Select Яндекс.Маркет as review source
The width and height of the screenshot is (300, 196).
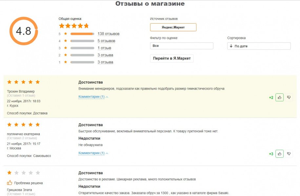click(x=173, y=27)
